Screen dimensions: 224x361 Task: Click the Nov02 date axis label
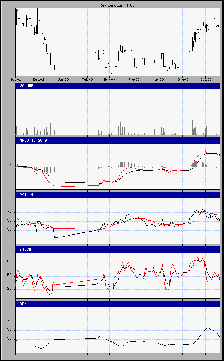pos(15,79)
